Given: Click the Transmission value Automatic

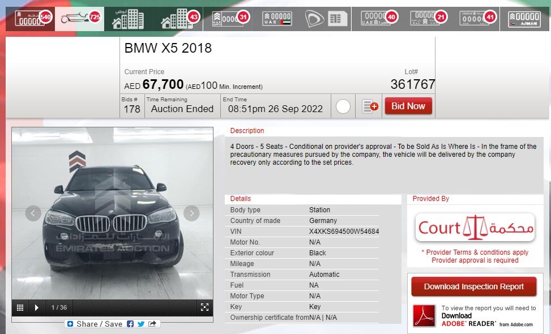Looking at the screenshot, I should pos(324,275).
